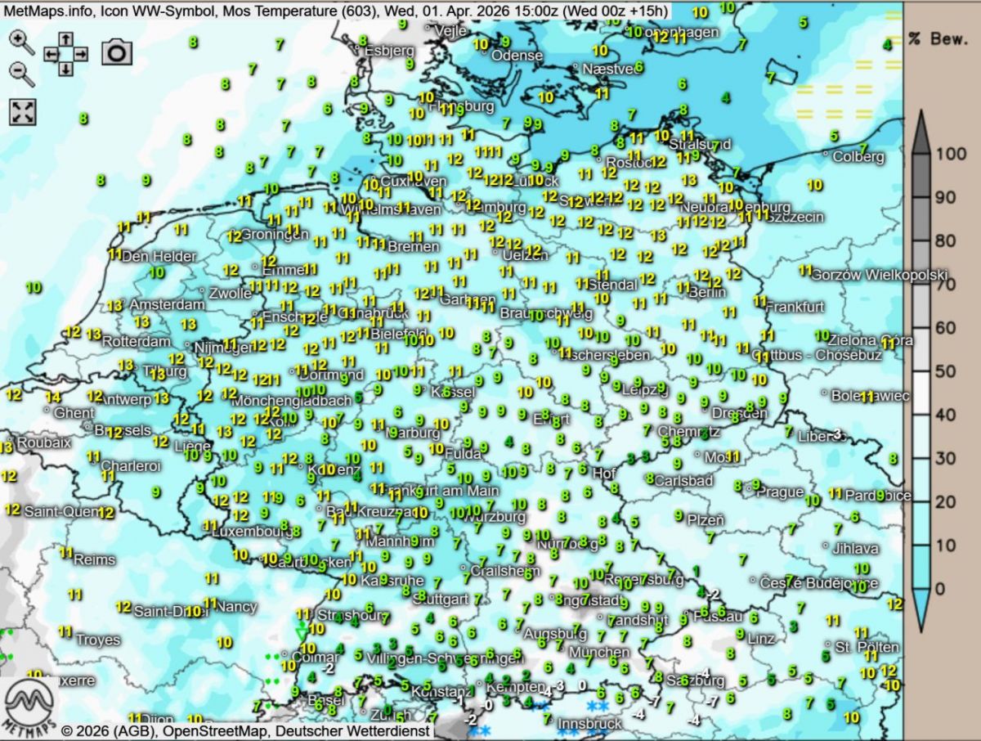
Task: Toggle fullscreen with the expand arrows icon
Action: pos(22,112)
